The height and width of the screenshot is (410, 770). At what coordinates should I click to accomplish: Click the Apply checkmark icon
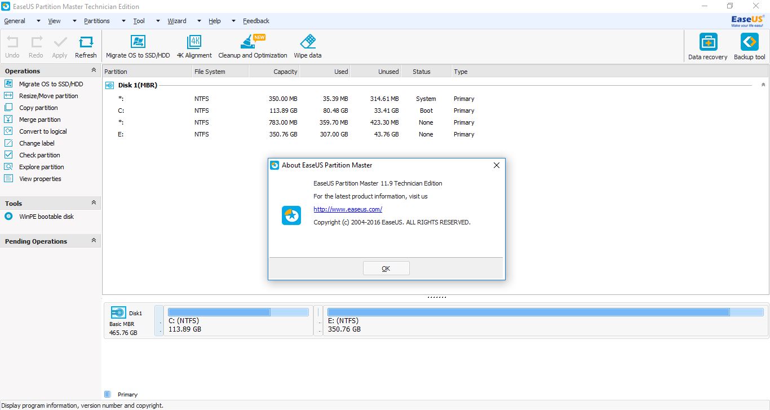(x=60, y=47)
